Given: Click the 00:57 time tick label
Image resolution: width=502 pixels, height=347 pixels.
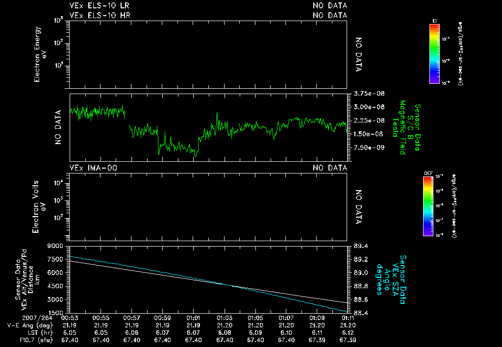Looking at the screenshot, I should [131, 318].
